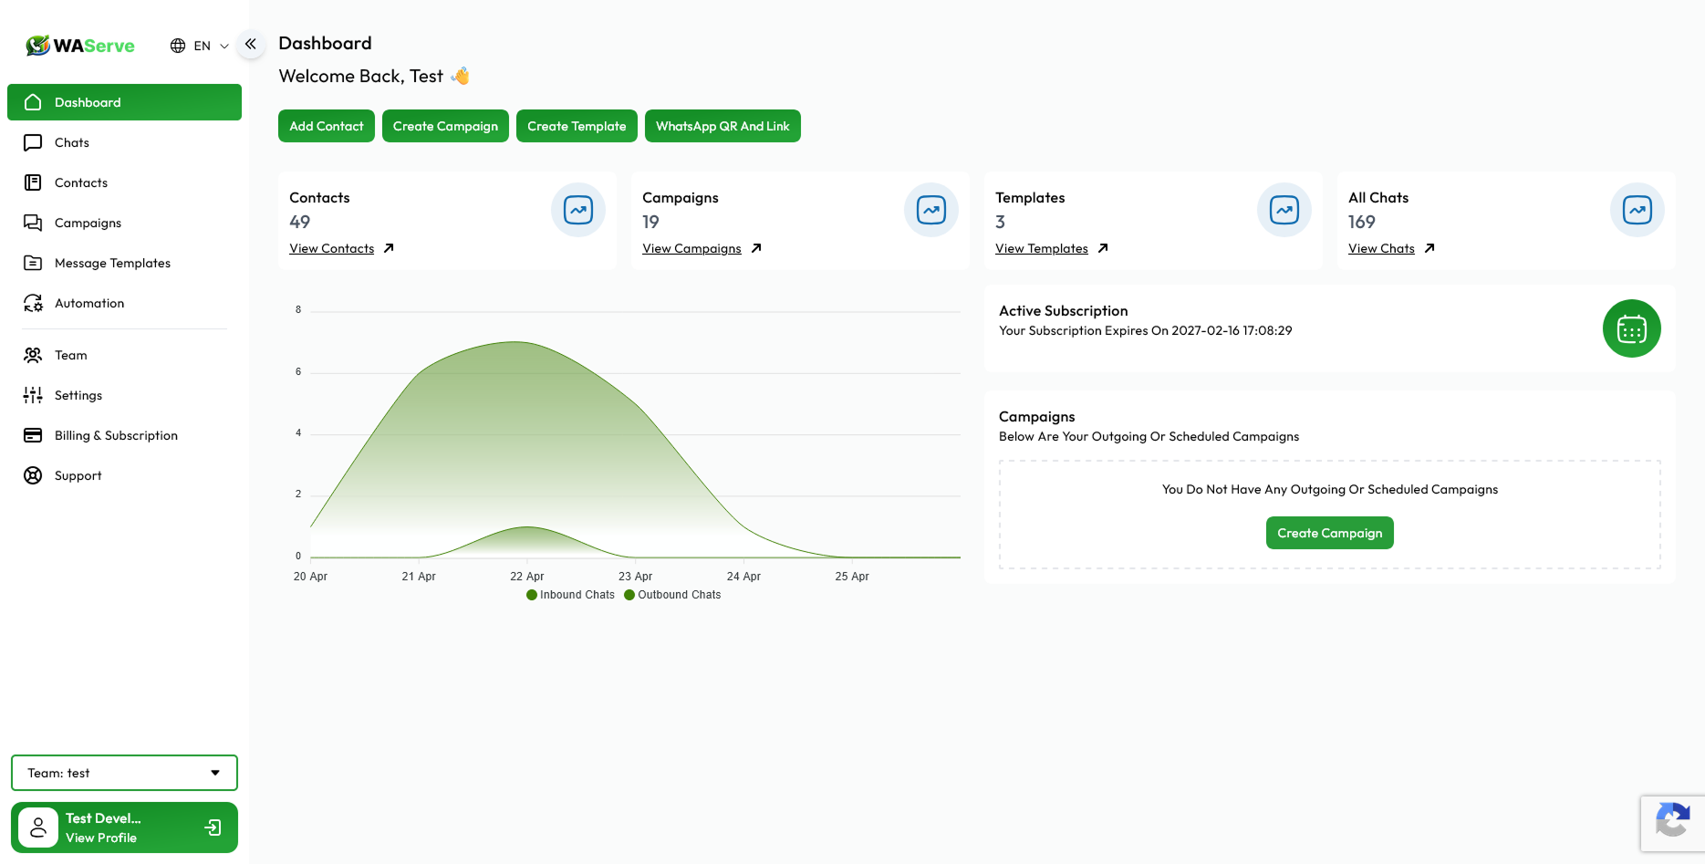The image size is (1705, 864).
Task: Click the Dashboard home icon
Action: click(33, 102)
